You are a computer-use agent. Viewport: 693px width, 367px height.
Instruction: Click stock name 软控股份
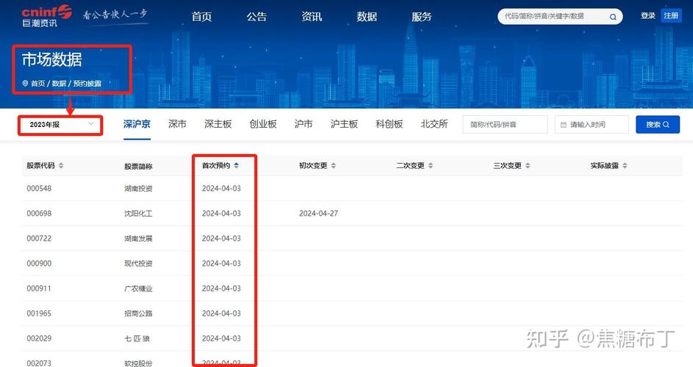138,363
